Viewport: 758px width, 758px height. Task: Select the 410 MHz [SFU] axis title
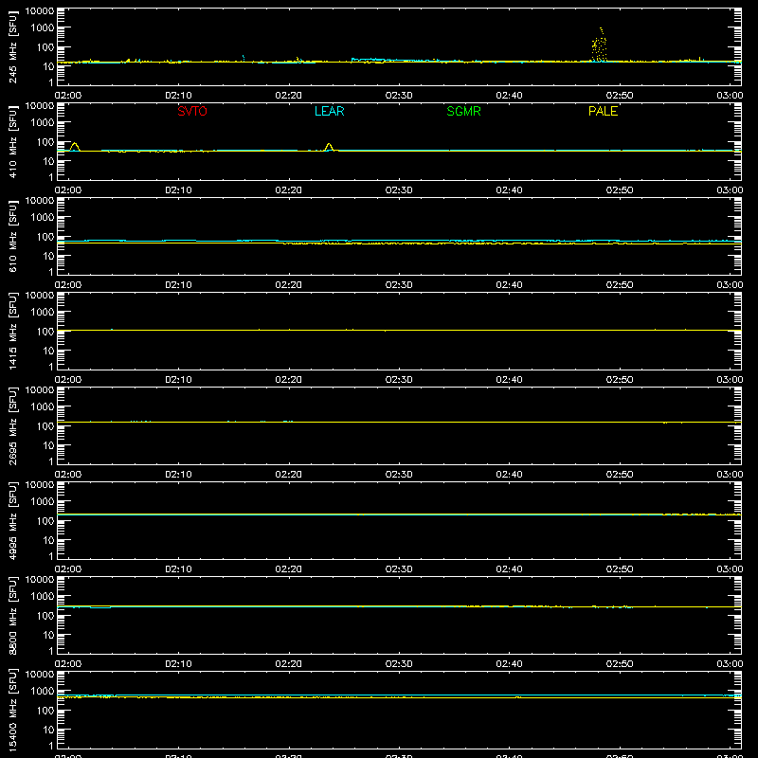click(12, 141)
